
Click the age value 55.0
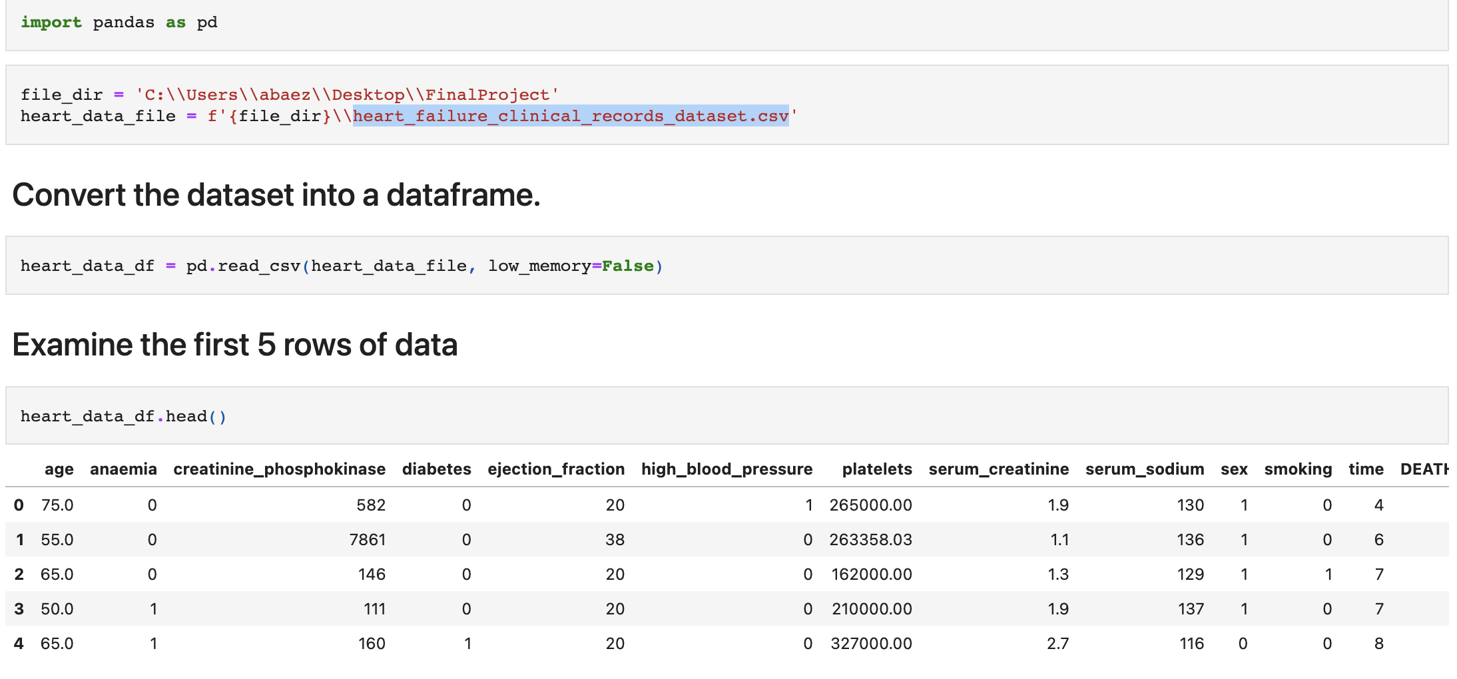57,540
